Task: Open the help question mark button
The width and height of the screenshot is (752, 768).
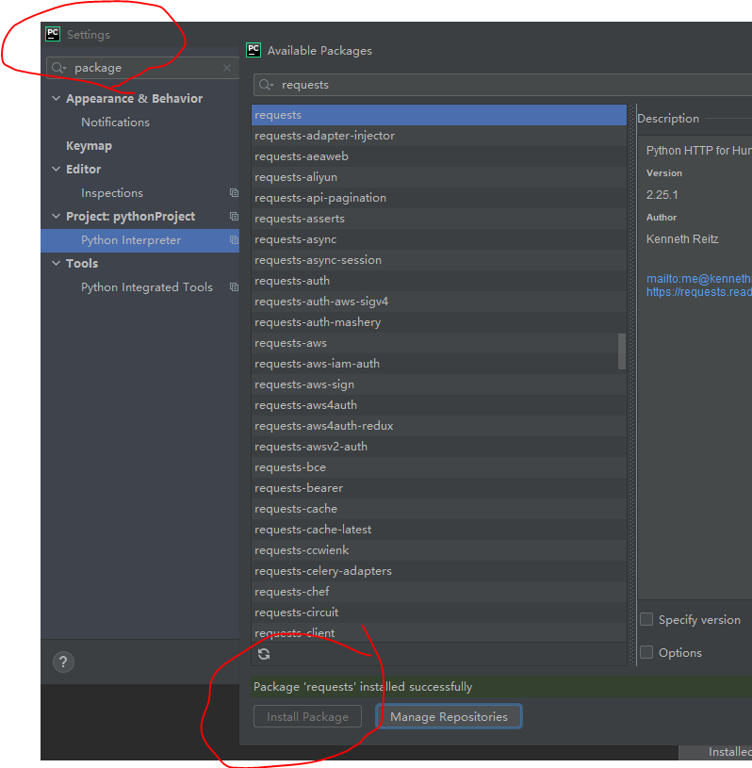Action: (63, 662)
